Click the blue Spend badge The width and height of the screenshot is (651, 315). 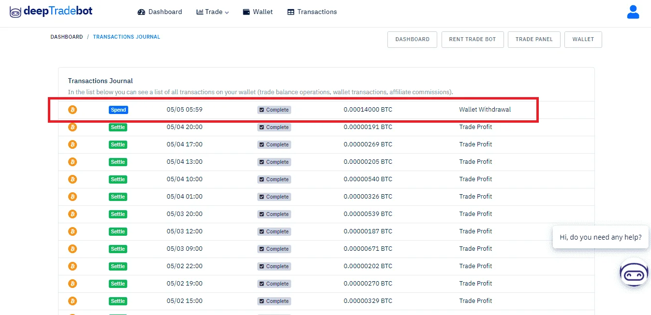coord(118,110)
